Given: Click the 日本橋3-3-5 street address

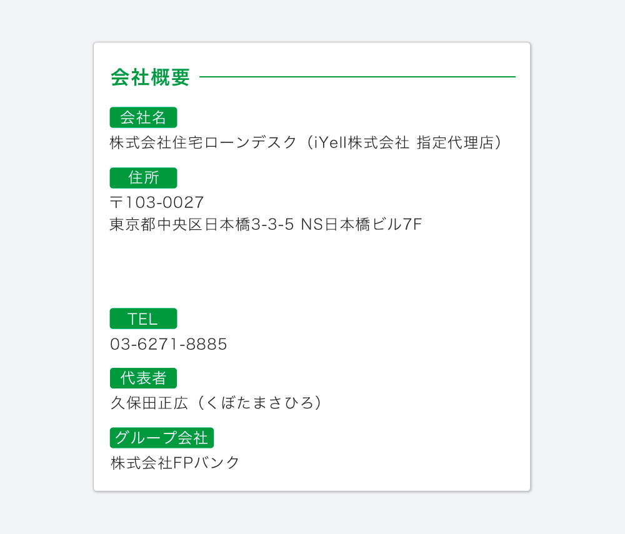Looking at the screenshot, I should (250, 224).
